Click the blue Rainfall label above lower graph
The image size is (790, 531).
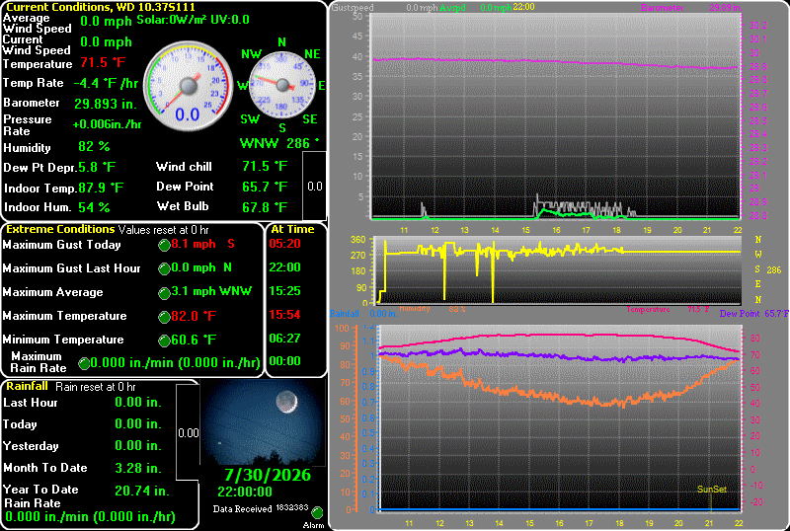pyautogui.click(x=344, y=314)
